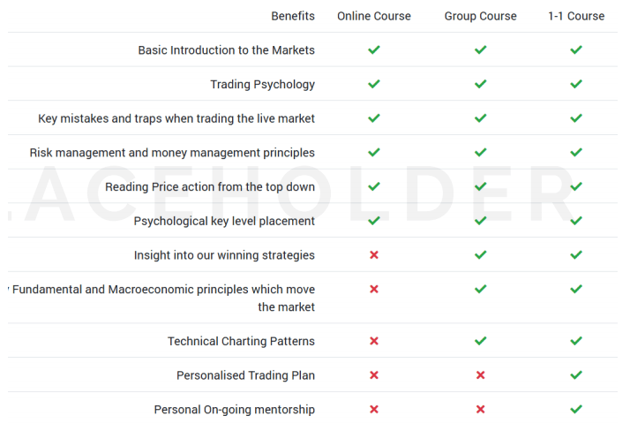This screenshot has width=630, height=431.
Task: Click Group Course cross for Personal On-going mentorship
Action: (480, 410)
